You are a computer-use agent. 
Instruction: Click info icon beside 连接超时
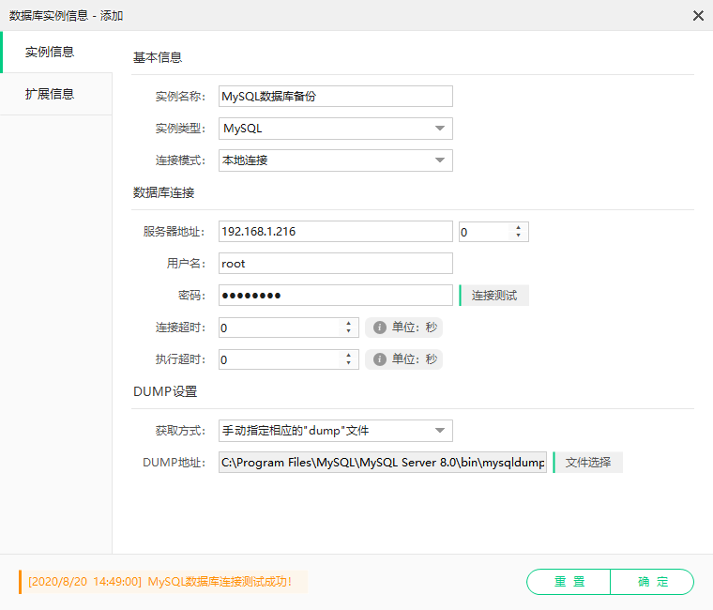point(380,328)
